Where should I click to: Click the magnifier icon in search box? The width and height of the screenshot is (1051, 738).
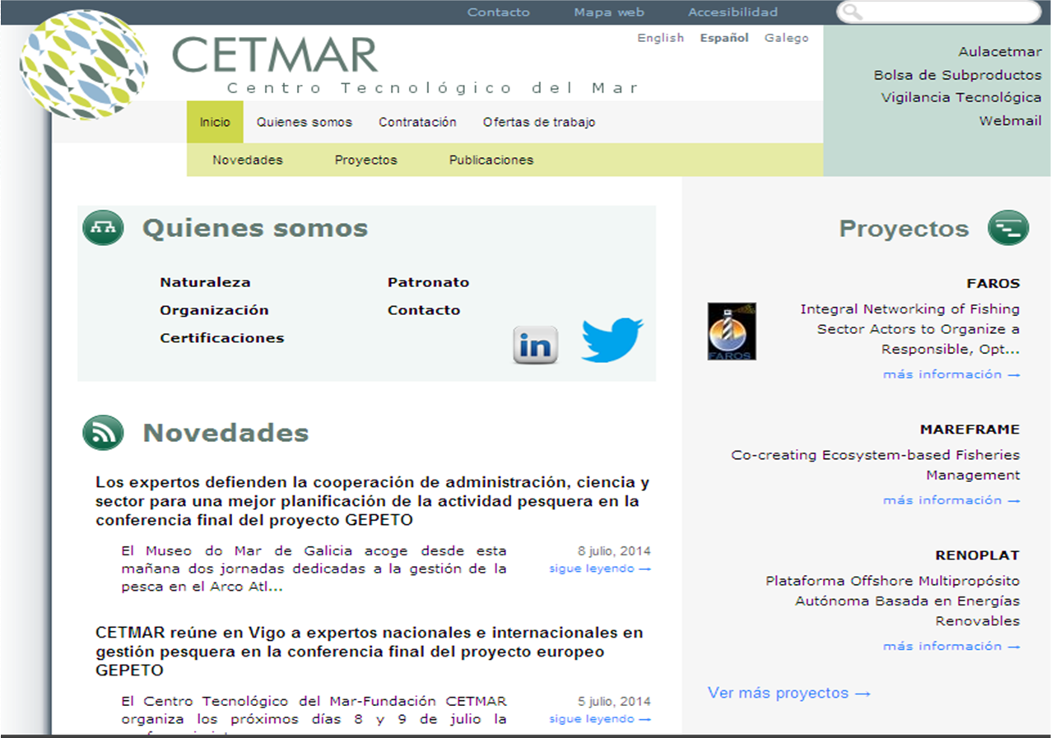pyautogui.click(x=853, y=12)
